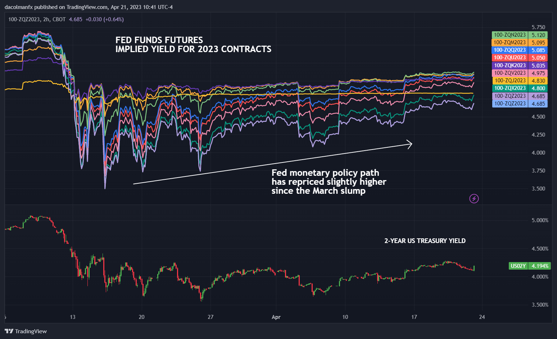The height and width of the screenshot is (339, 557).
Task: Click the 100-ZQZ2023, 2h, CBOT symbol header
Action: [37, 19]
